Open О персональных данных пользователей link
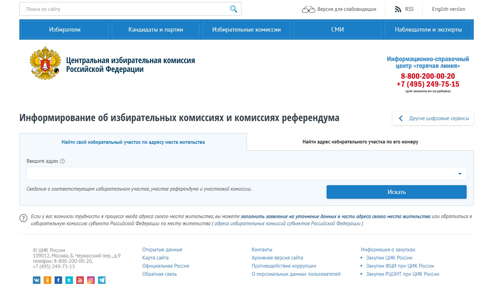This screenshot has width=486, height=292. tap(296, 274)
